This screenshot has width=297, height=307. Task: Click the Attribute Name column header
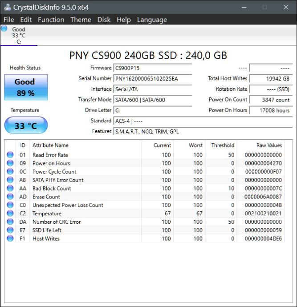[85, 145]
